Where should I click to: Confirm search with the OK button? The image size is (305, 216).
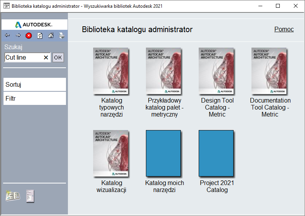(x=58, y=57)
